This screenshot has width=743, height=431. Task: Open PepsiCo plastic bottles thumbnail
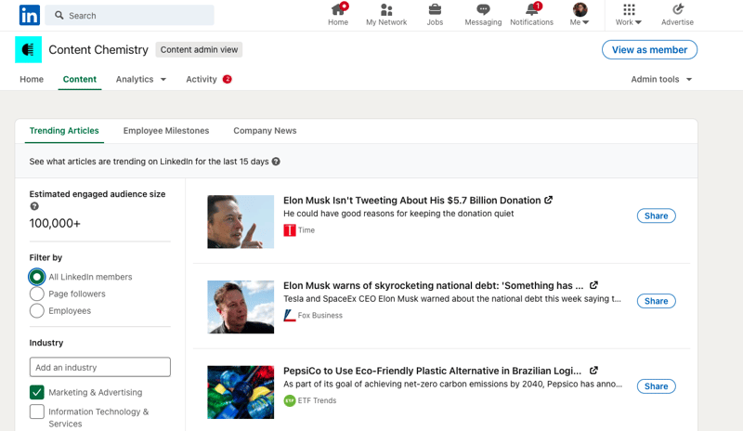[241, 392]
